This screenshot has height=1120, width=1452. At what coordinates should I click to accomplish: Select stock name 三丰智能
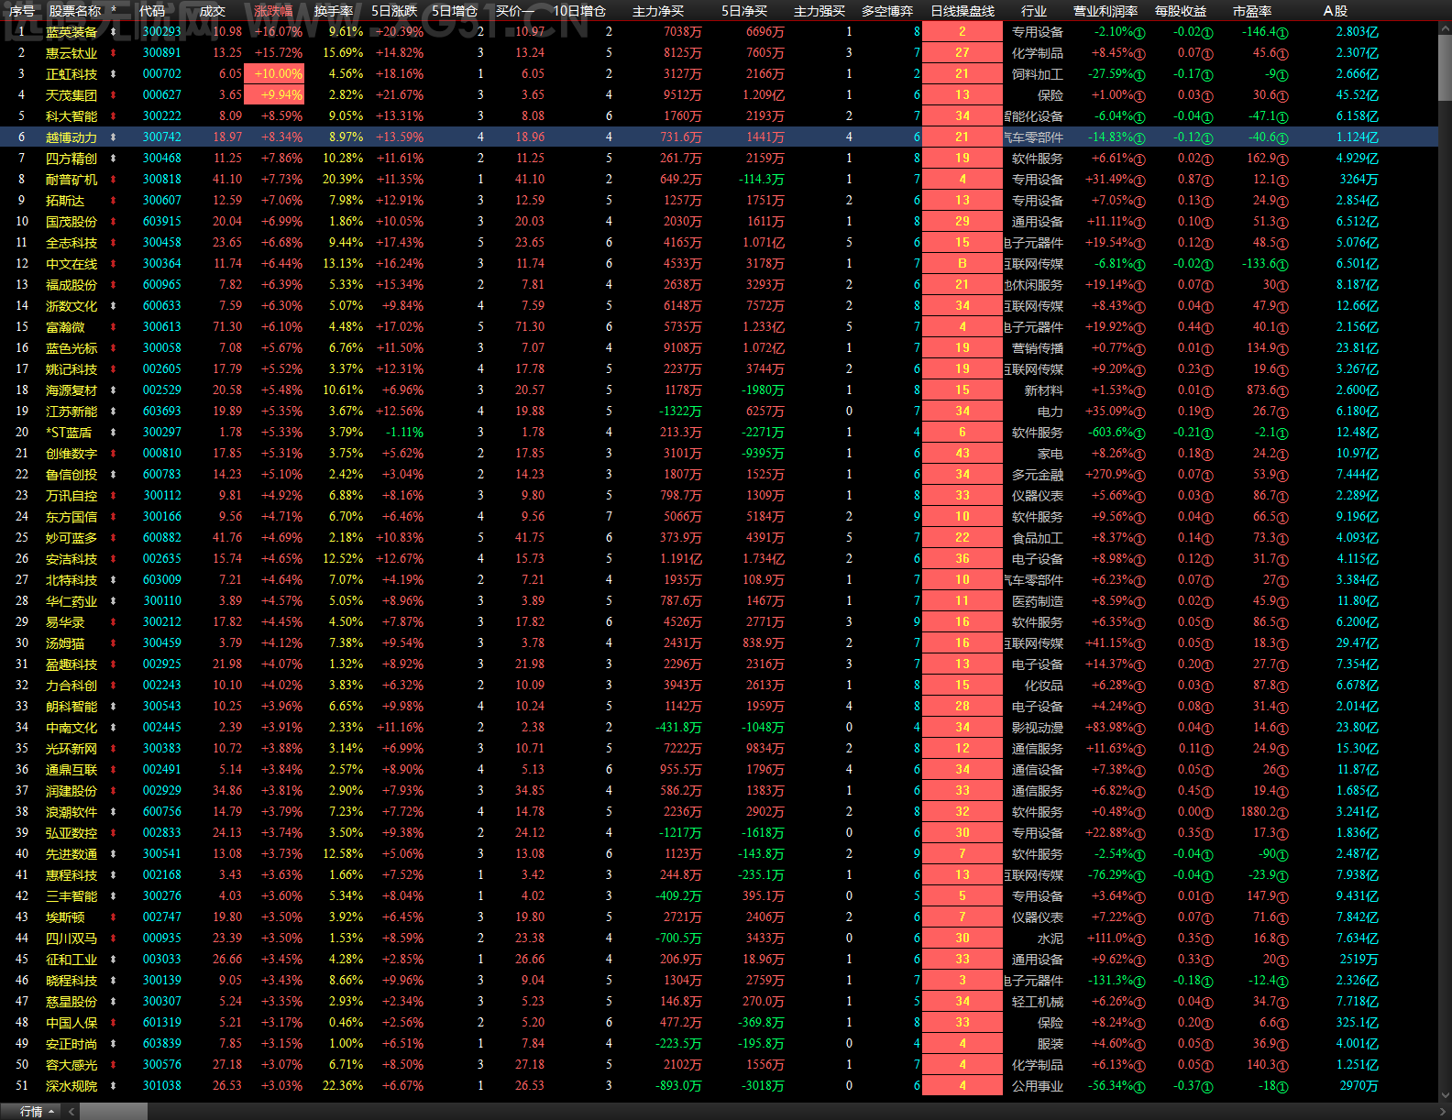[x=71, y=896]
